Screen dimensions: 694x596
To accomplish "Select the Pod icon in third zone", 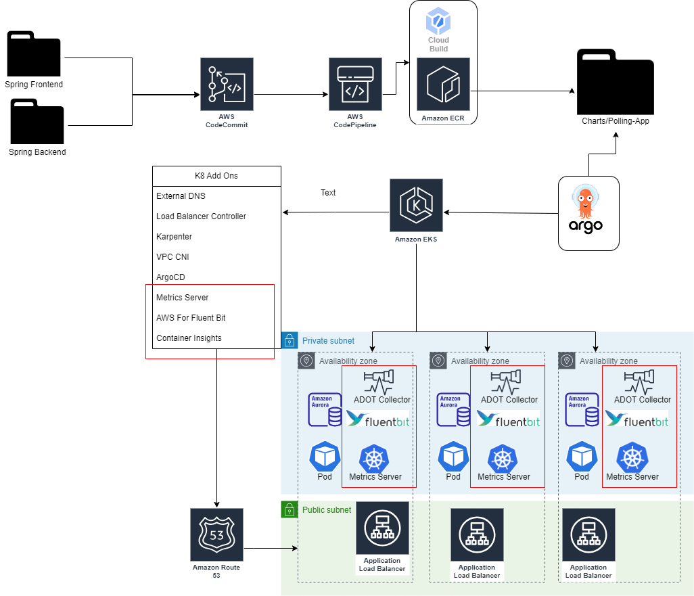I will pos(582,456).
